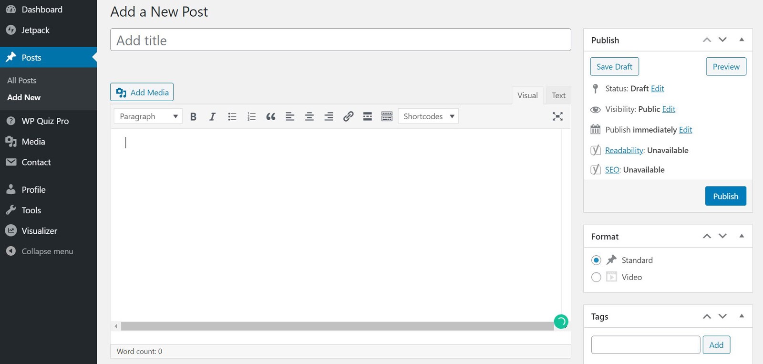763x364 pixels.
Task: Click the Preview button
Action: [726, 67]
